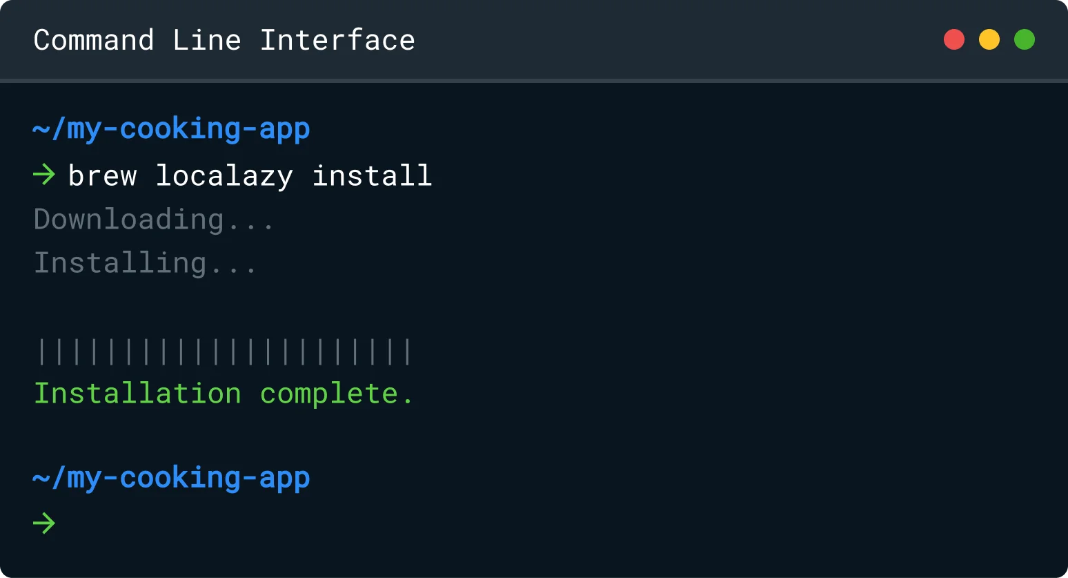Click the word "Line" in the title
This screenshot has width=1068, height=578.
[207, 40]
